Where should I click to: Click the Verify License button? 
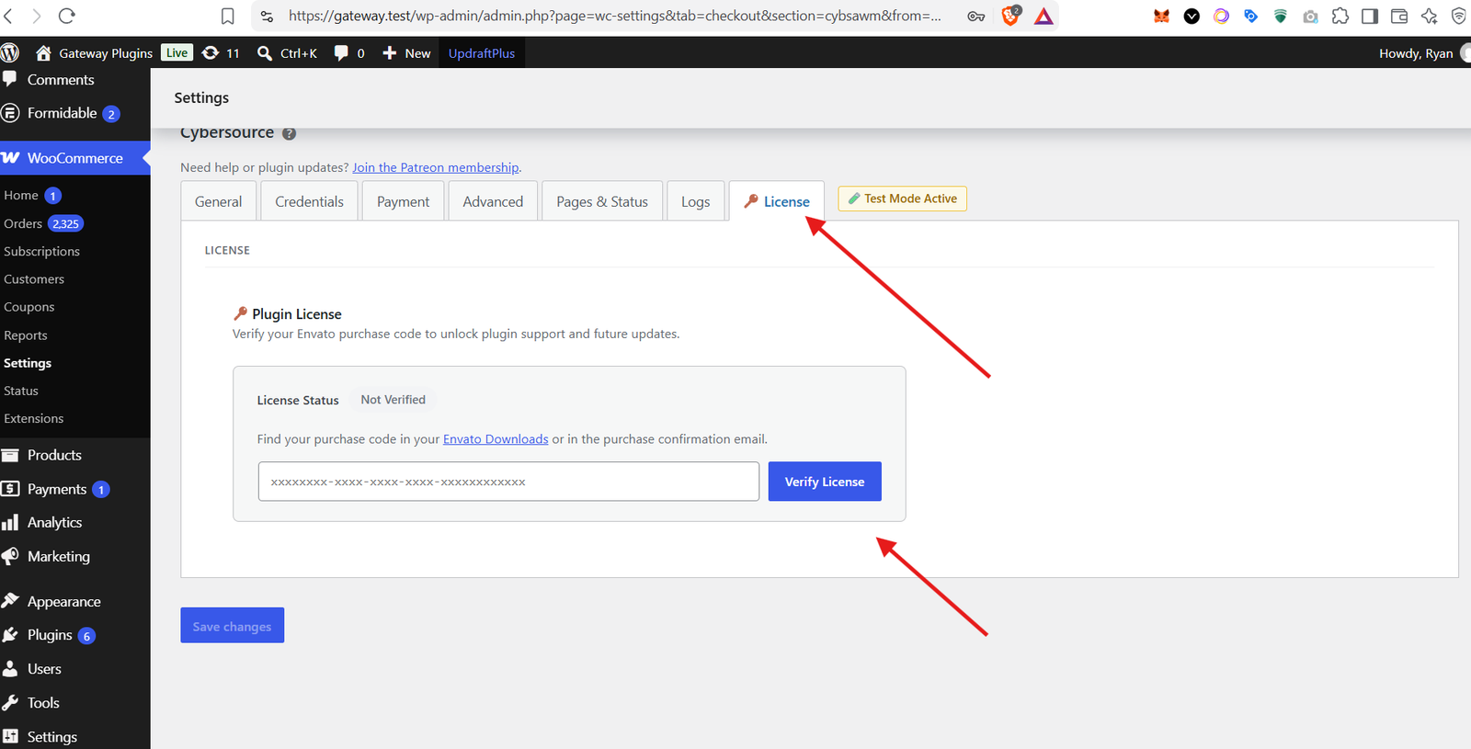[x=825, y=482]
